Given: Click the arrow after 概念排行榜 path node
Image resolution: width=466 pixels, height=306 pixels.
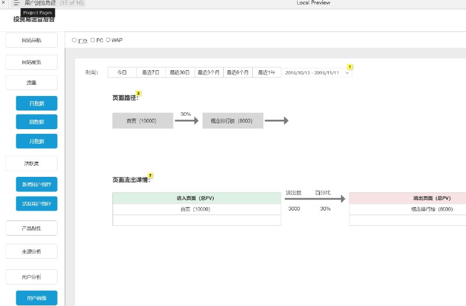Looking at the screenshot, I should [x=276, y=120].
